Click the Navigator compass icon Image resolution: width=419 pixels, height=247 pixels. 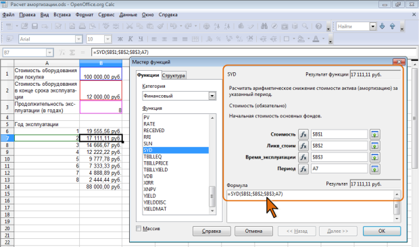[x=274, y=26]
